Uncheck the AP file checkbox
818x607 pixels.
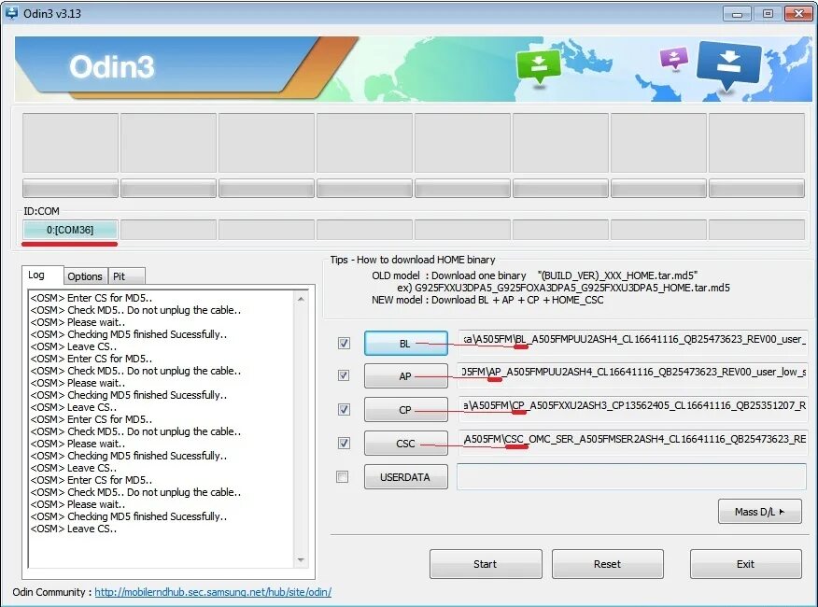tap(344, 375)
